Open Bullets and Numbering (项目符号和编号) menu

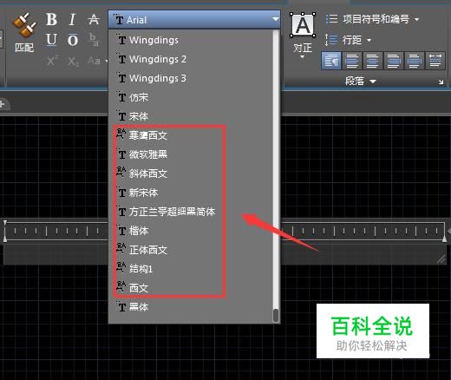point(372,19)
